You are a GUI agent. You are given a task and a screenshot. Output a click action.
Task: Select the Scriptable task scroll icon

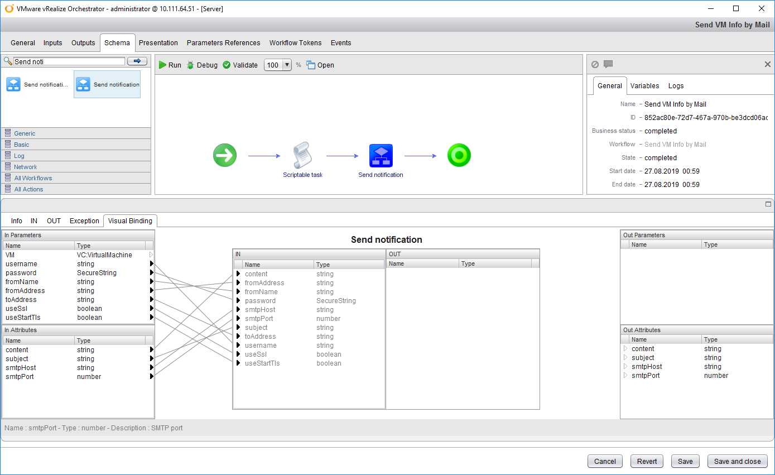click(302, 155)
